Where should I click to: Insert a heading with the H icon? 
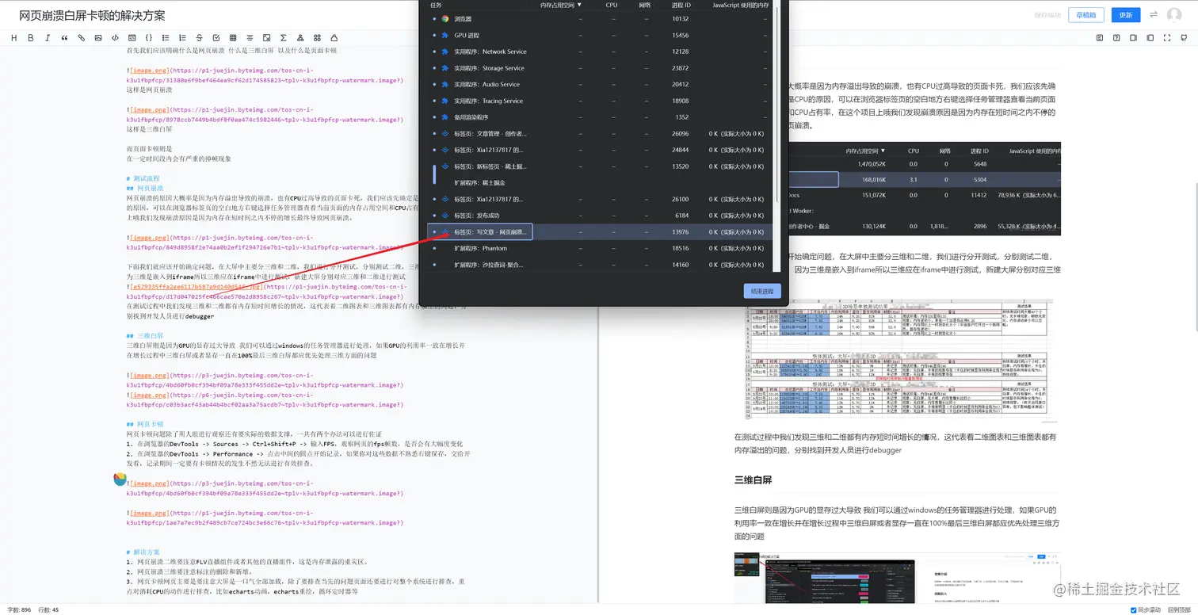13,37
